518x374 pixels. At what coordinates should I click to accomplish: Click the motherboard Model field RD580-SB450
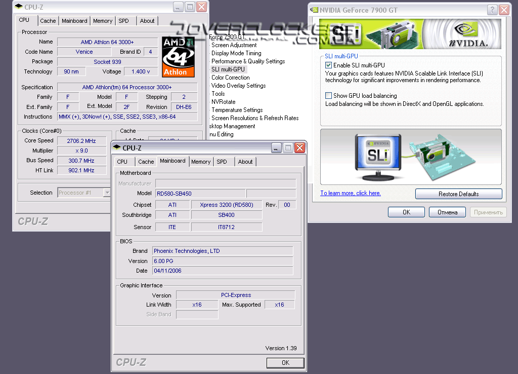[x=200, y=194]
